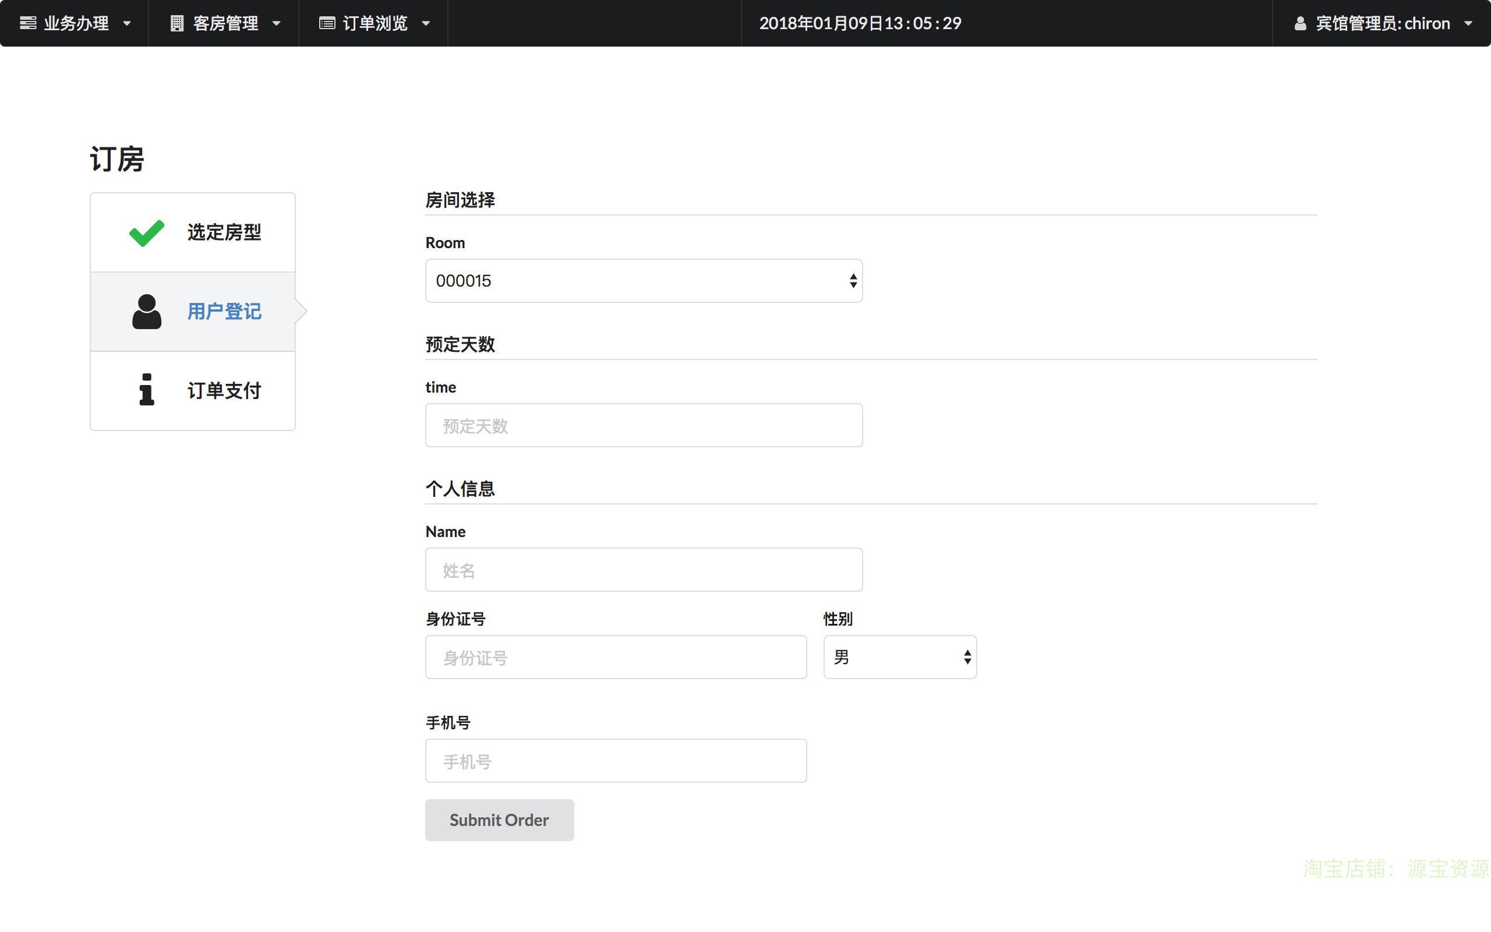This screenshot has height=932, width=1491.
Task: Click the admin user icon in navbar
Action: (1300, 23)
